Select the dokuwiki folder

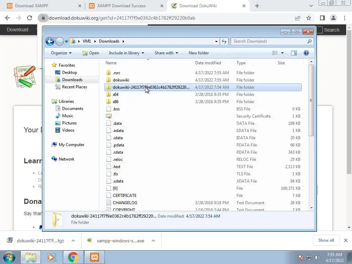tap(203, 80)
